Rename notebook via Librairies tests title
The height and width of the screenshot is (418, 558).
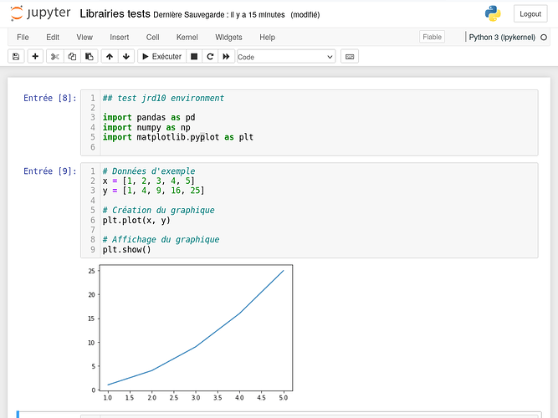115,14
